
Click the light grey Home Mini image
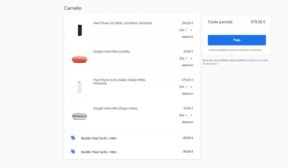coord(80,116)
